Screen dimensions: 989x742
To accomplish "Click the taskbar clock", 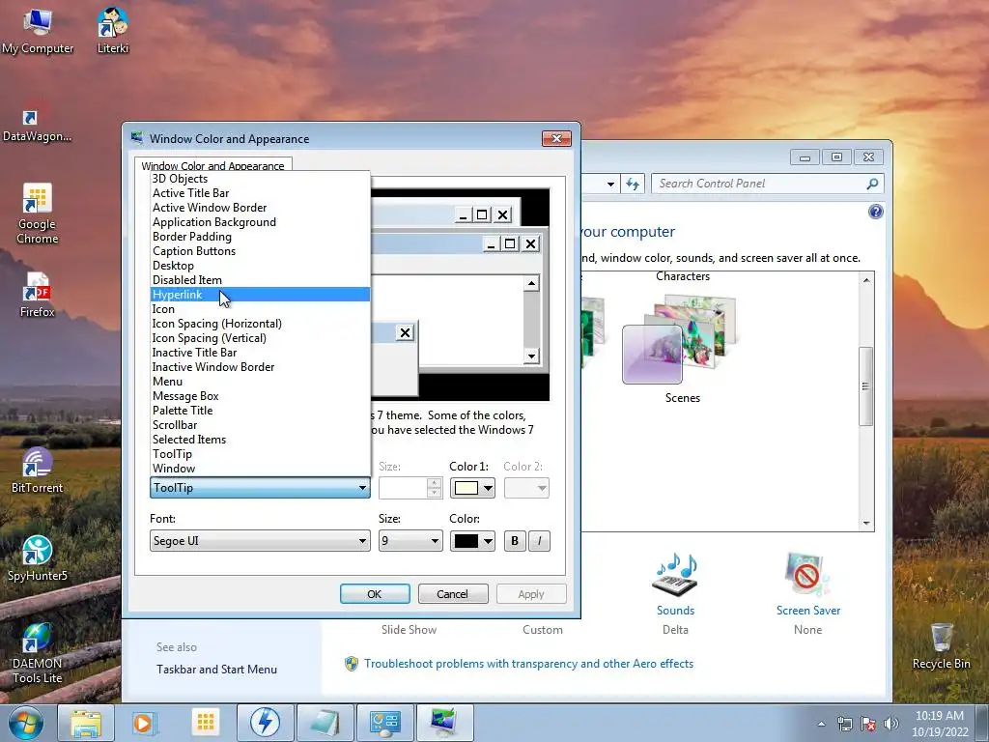I will (x=939, y=724).
